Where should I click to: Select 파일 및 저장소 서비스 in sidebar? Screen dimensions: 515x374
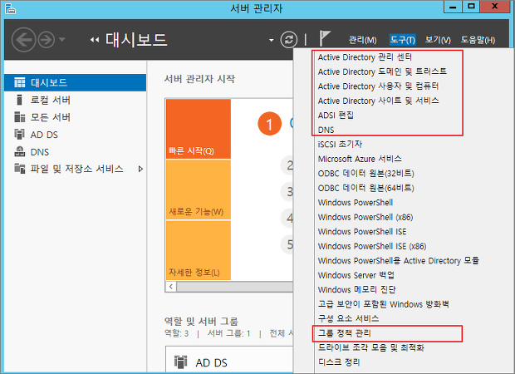coord(77,169)
